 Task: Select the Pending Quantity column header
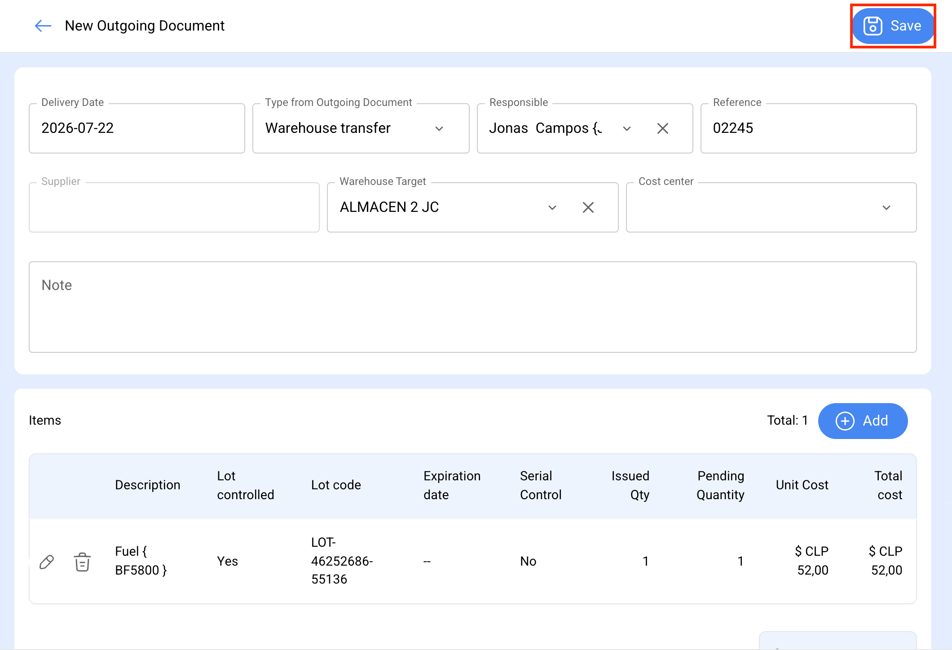point(721,485)
